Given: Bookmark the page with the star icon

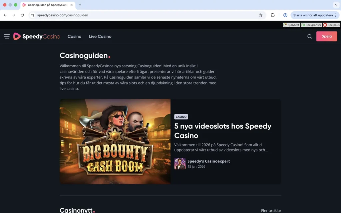Looking at the screenshot, I should tap(261, 15).
